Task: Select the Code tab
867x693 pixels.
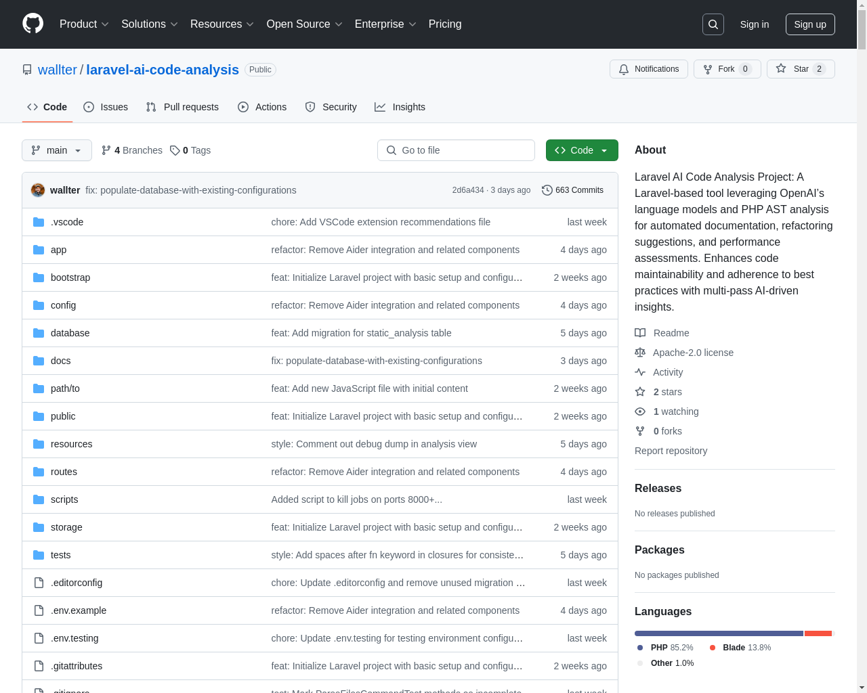Action: [x=47, y=107]
